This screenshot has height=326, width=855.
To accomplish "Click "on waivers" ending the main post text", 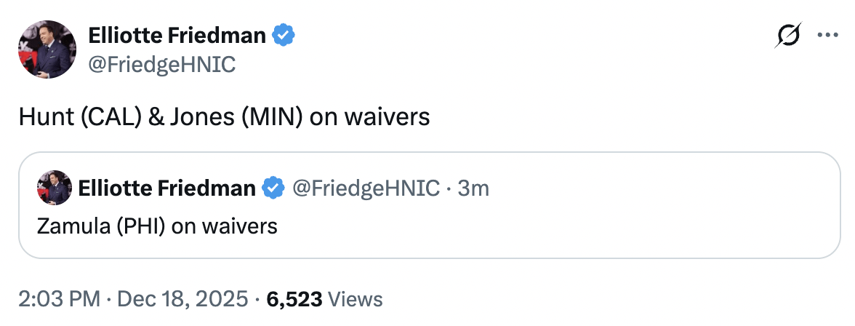I will click(x=370, y=117).
